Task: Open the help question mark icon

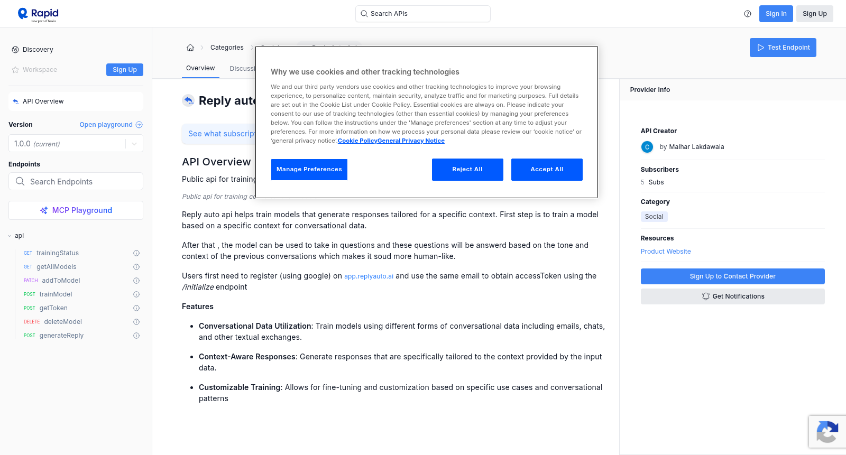Action: point(748,14)
